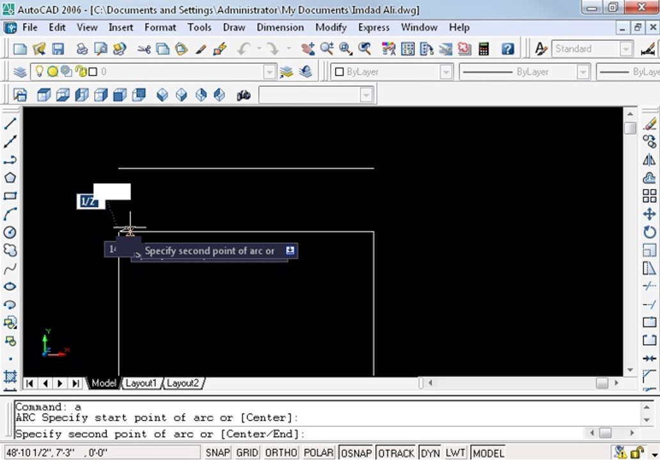660x460 pixels.
Task: Click the horizontal scrollbar thumb of drawing area
Action: click(x=602, y=383)
